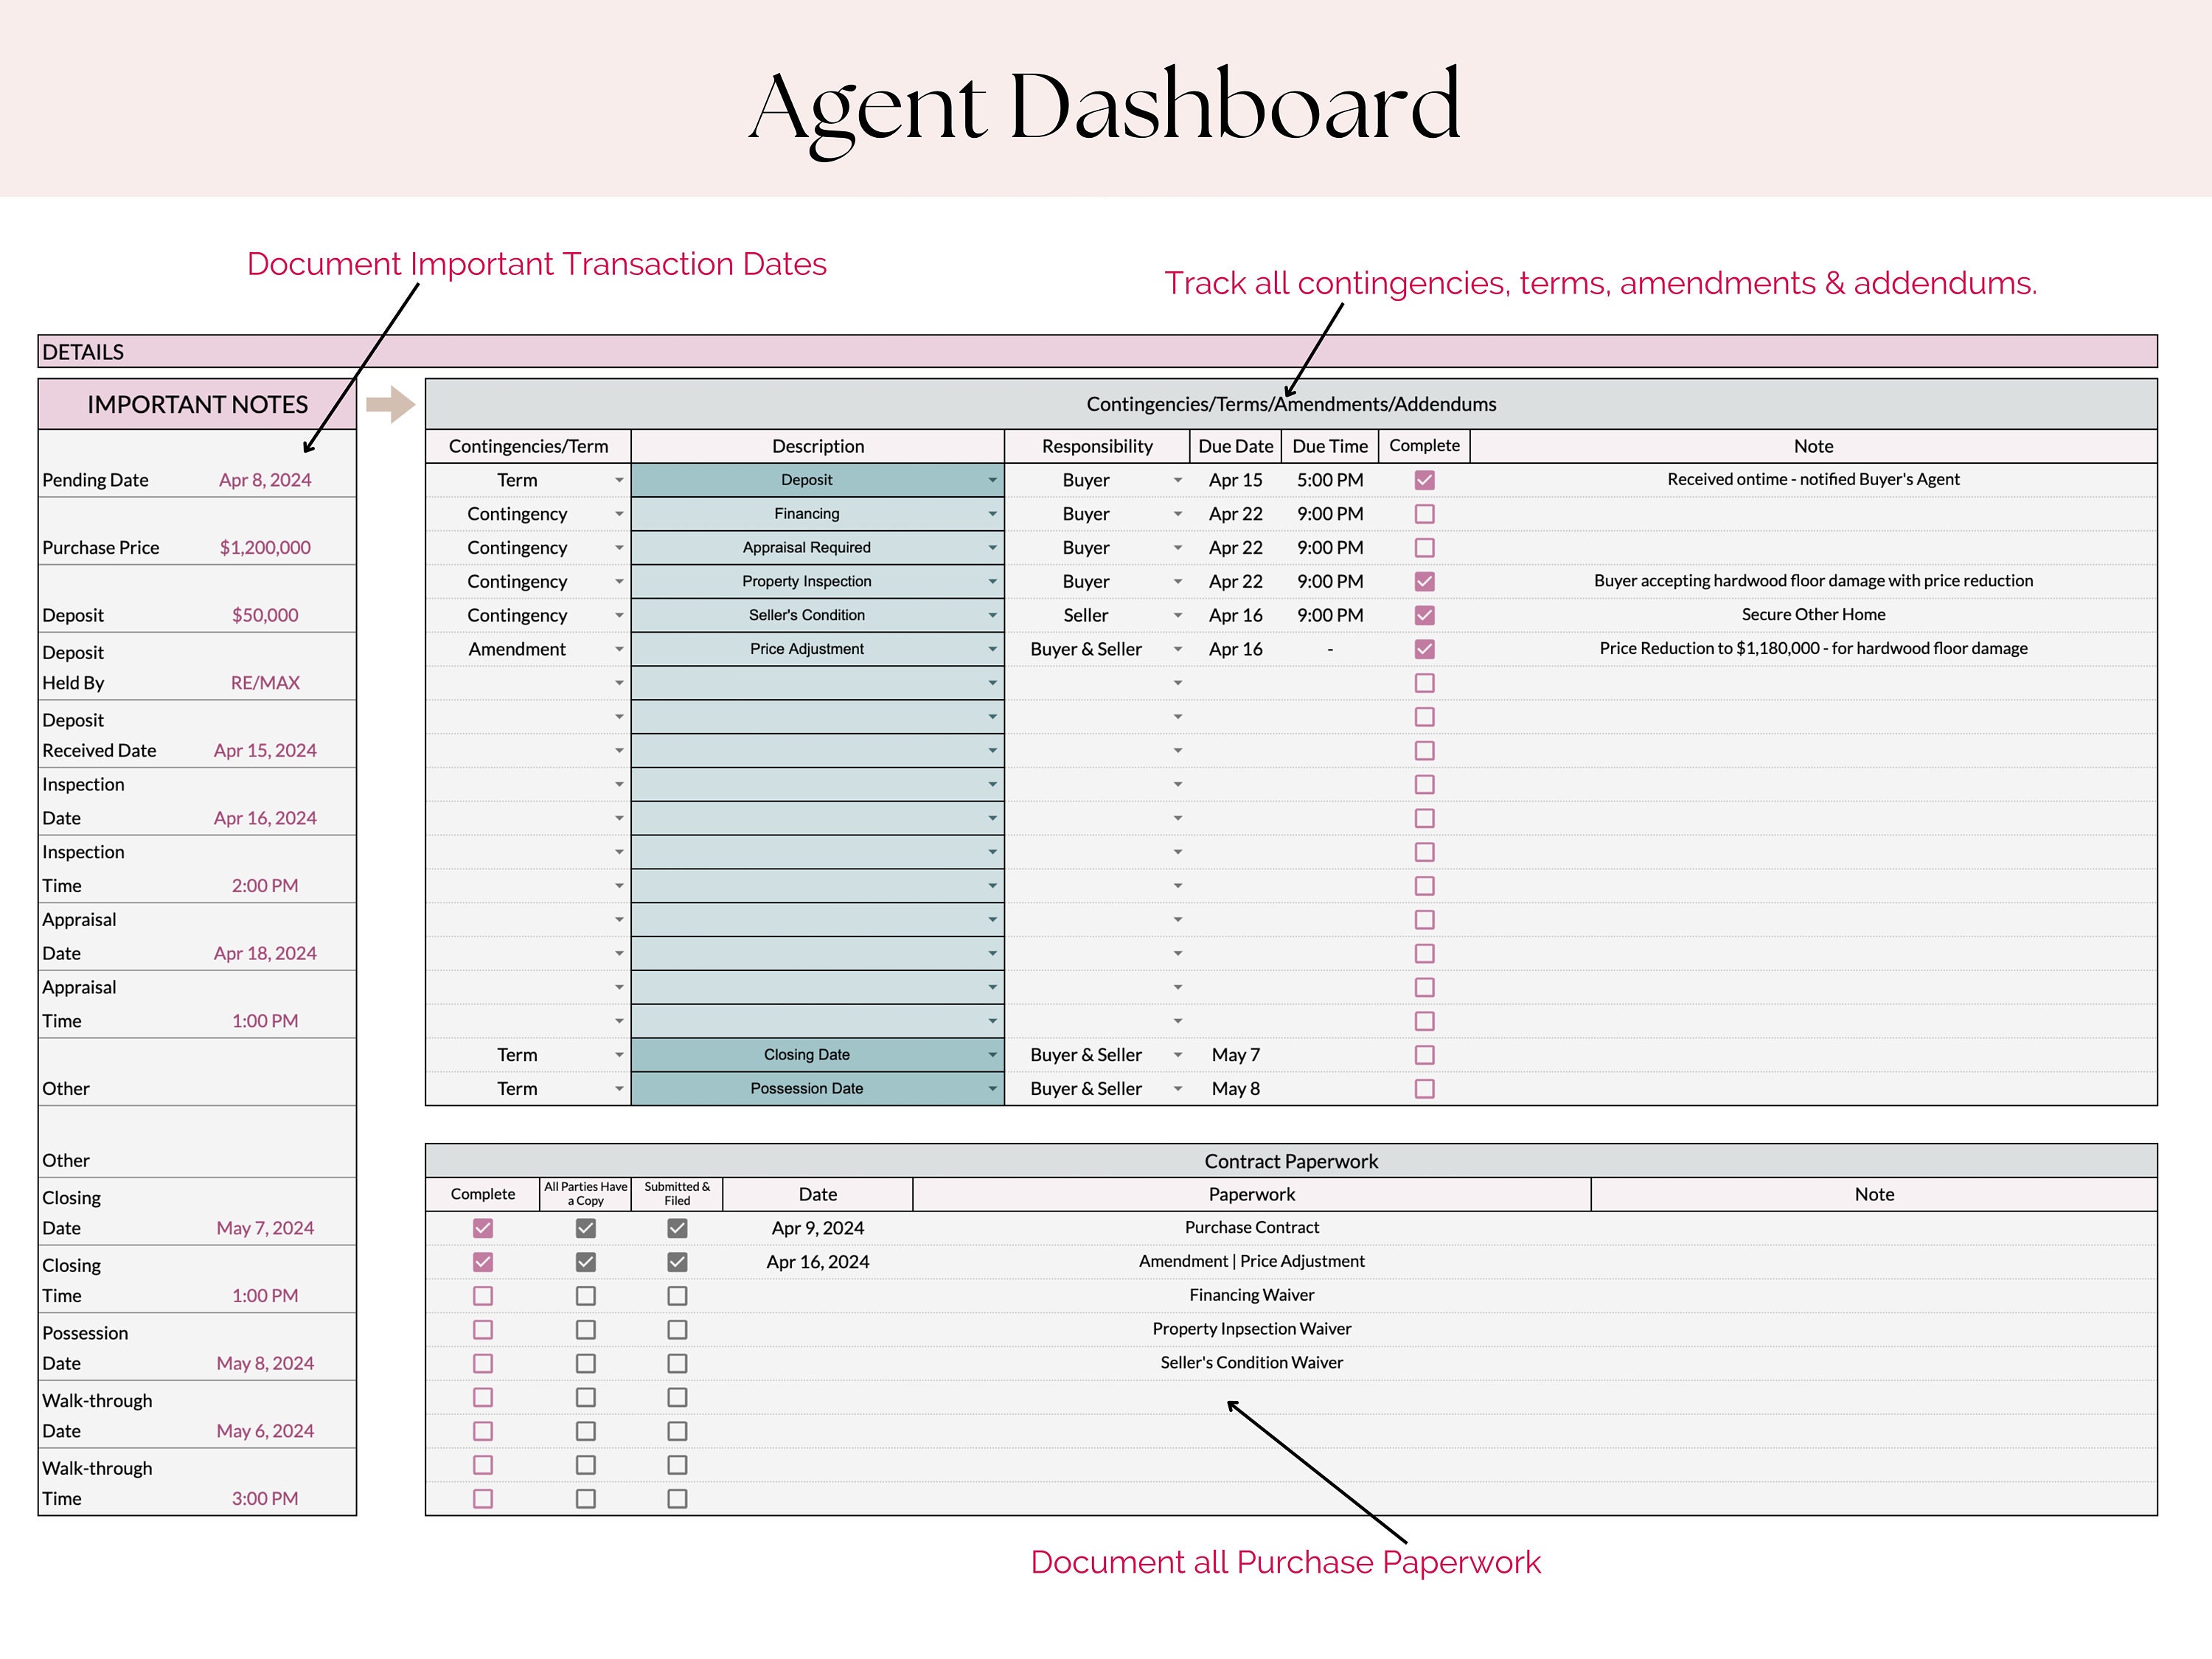Viewport: 2212px width, 1659px height.
Task: Click the Purchase Price amount $1,200,000
Action: [x=264, y=547]
